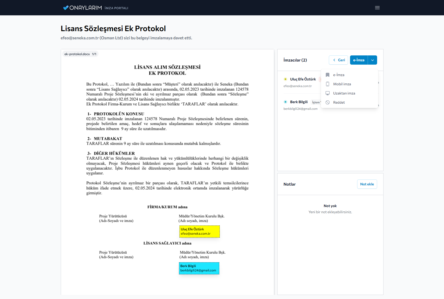Click the prohibited circle icon for Reddet
Viewport: 444px width, 299px height.
328,102
